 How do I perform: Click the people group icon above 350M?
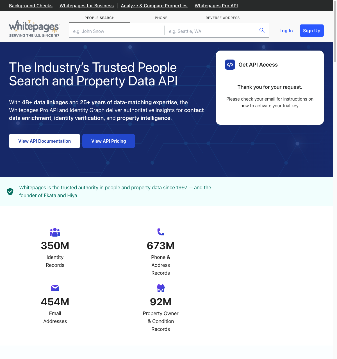click(55, 232)
